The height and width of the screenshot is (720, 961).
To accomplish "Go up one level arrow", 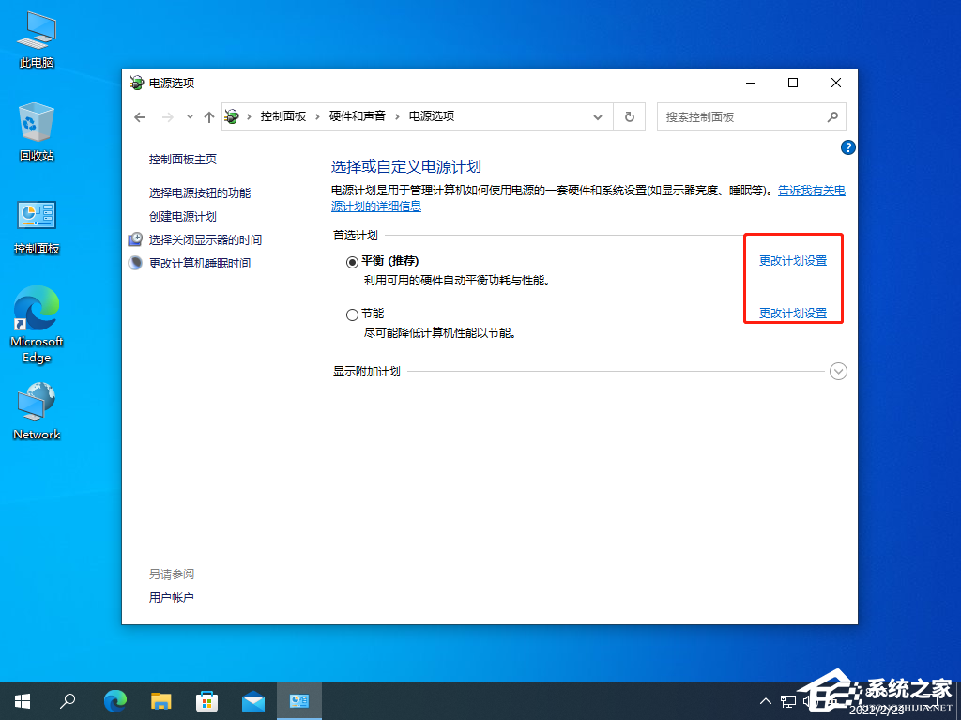I will click(209, 117).
